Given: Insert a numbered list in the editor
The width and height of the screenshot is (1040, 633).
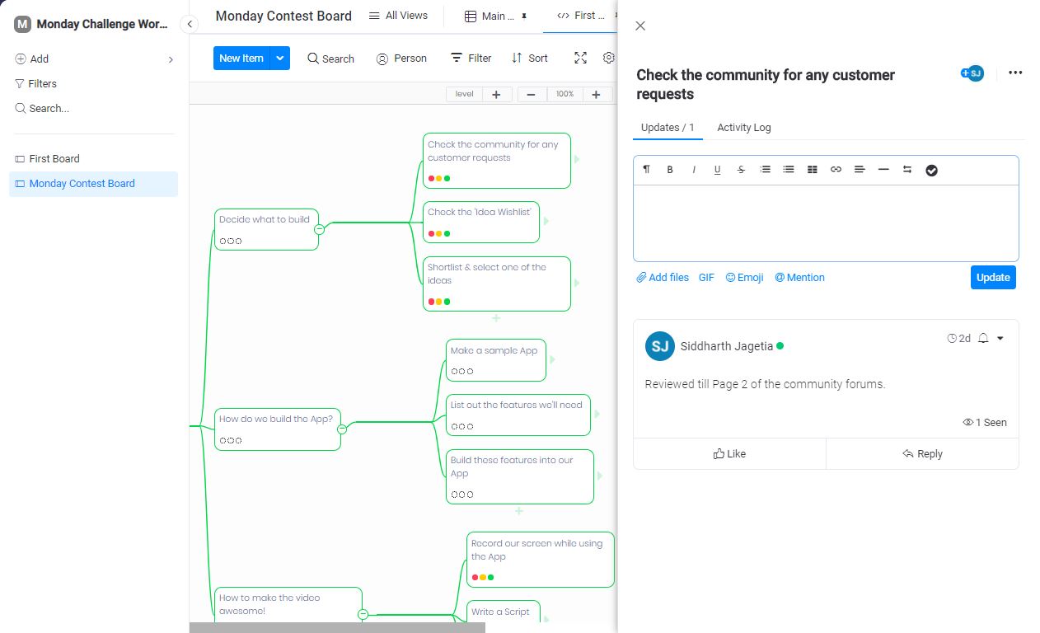Looking at the screenshot, I should tap(765, 169).
